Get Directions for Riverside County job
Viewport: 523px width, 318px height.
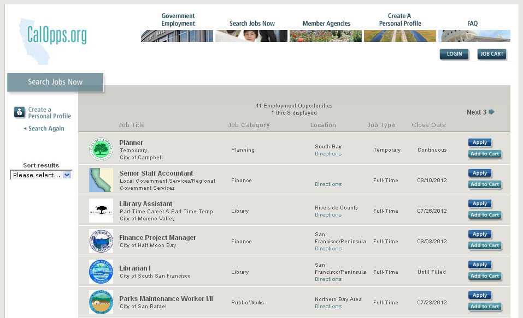click(328, 215)
